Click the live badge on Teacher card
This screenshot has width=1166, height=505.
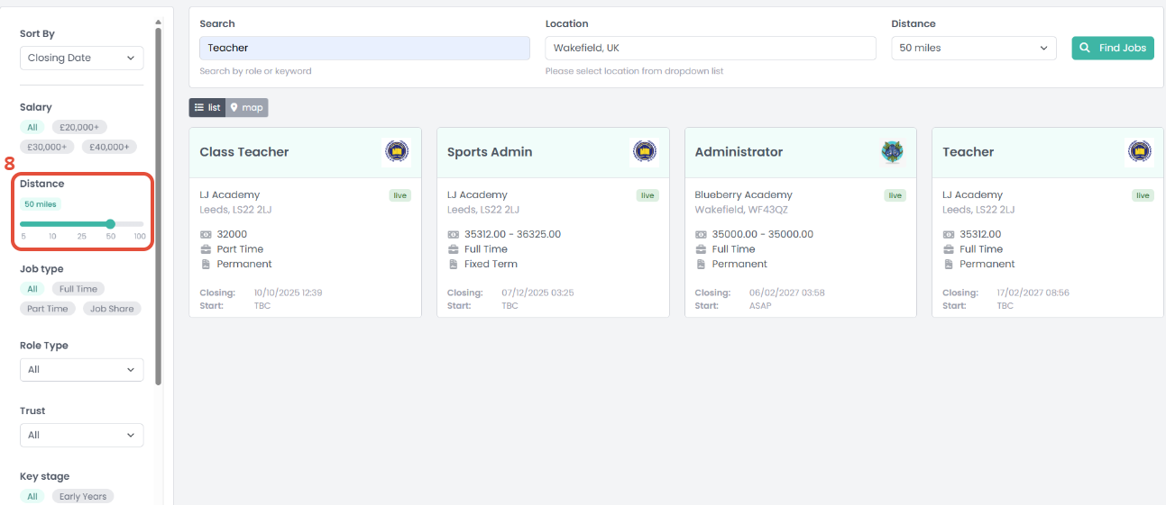point(1143,195)
